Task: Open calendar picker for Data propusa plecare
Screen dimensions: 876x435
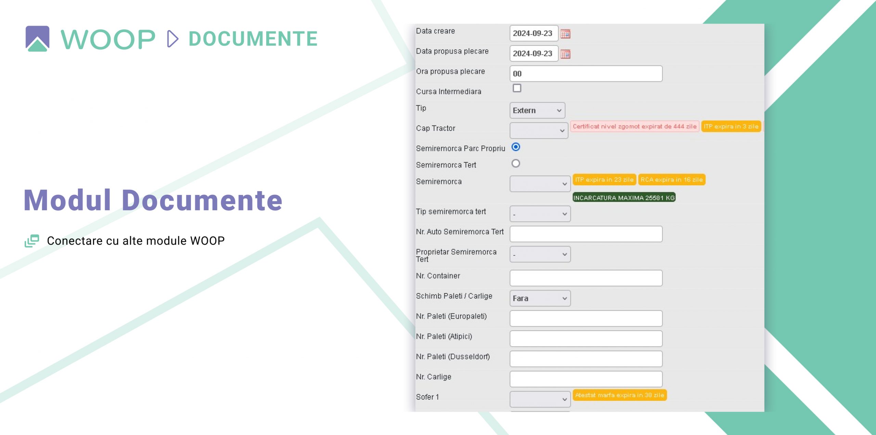Action: click(565, 54)
